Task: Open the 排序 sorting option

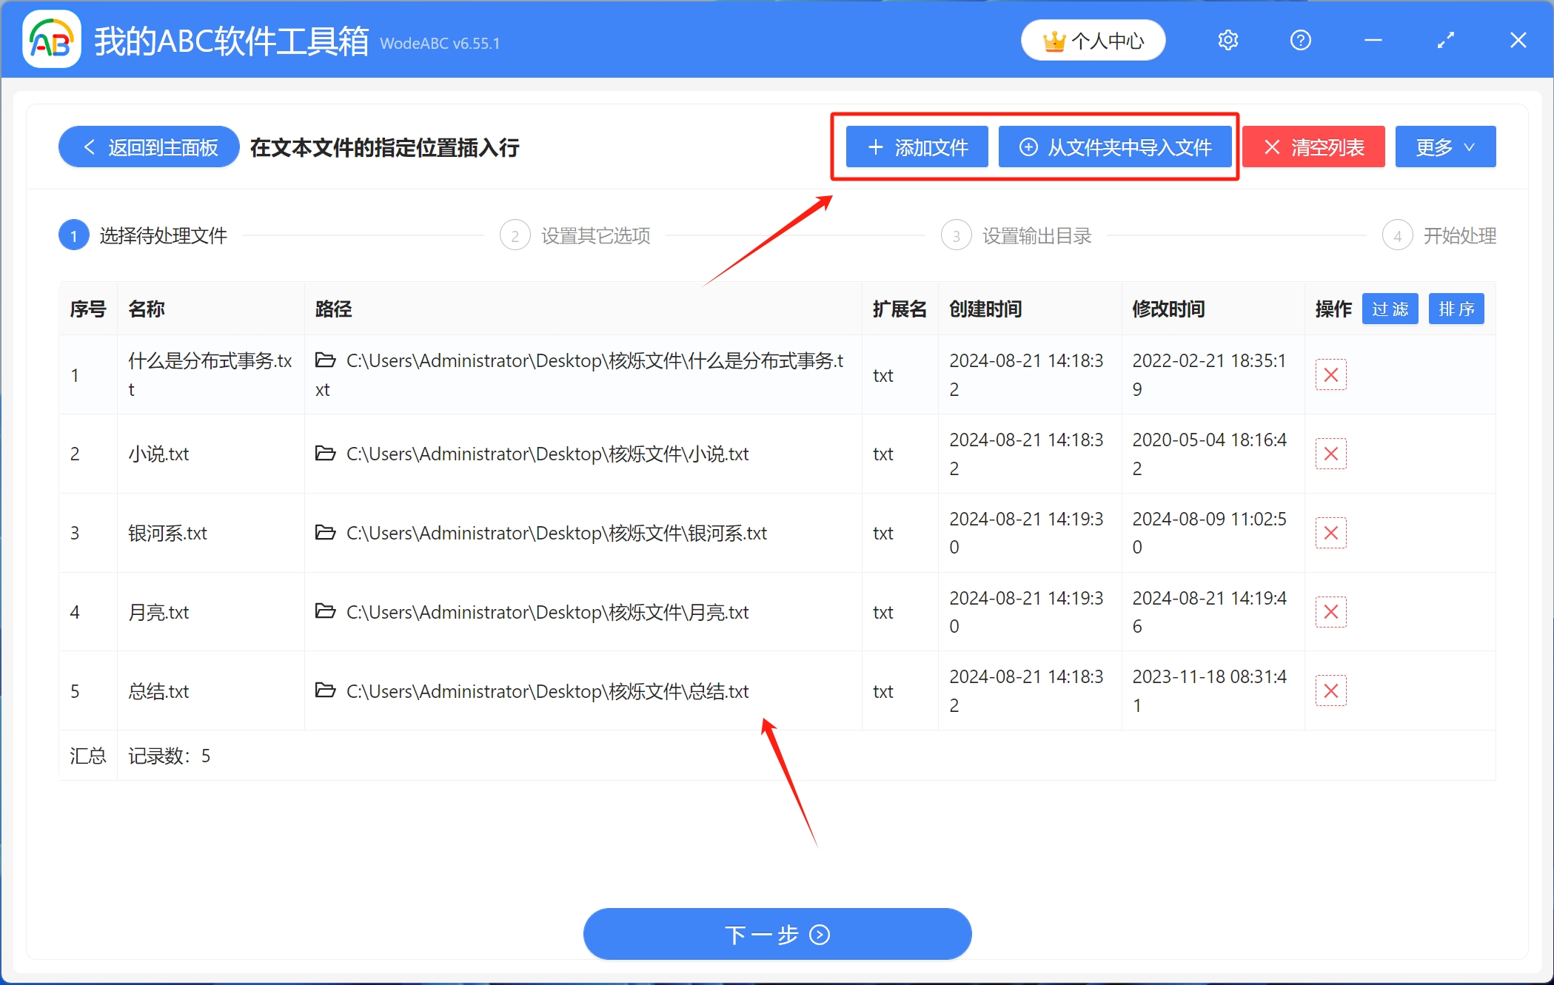Action: [x=1456, y=309]
